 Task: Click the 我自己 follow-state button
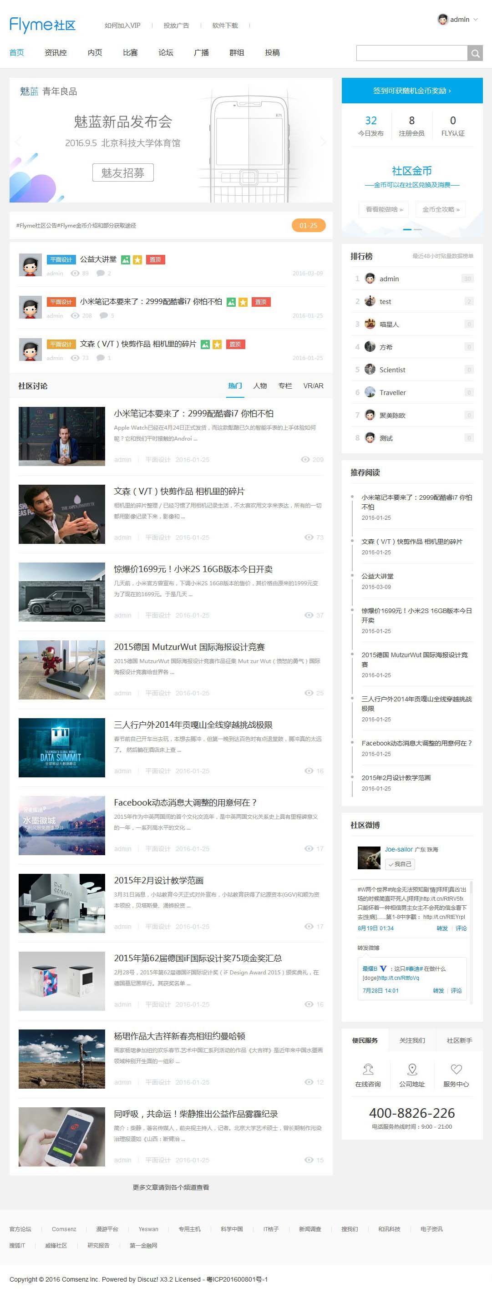tap(400, 864)
